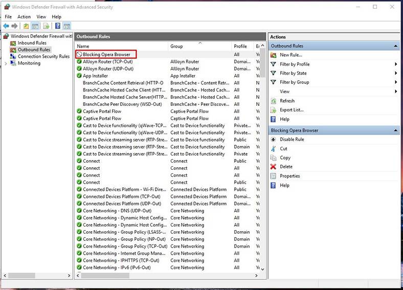Click the Connection Security Rules tree icon
This screenshot has height=290, width=403.
coord(13,56)
